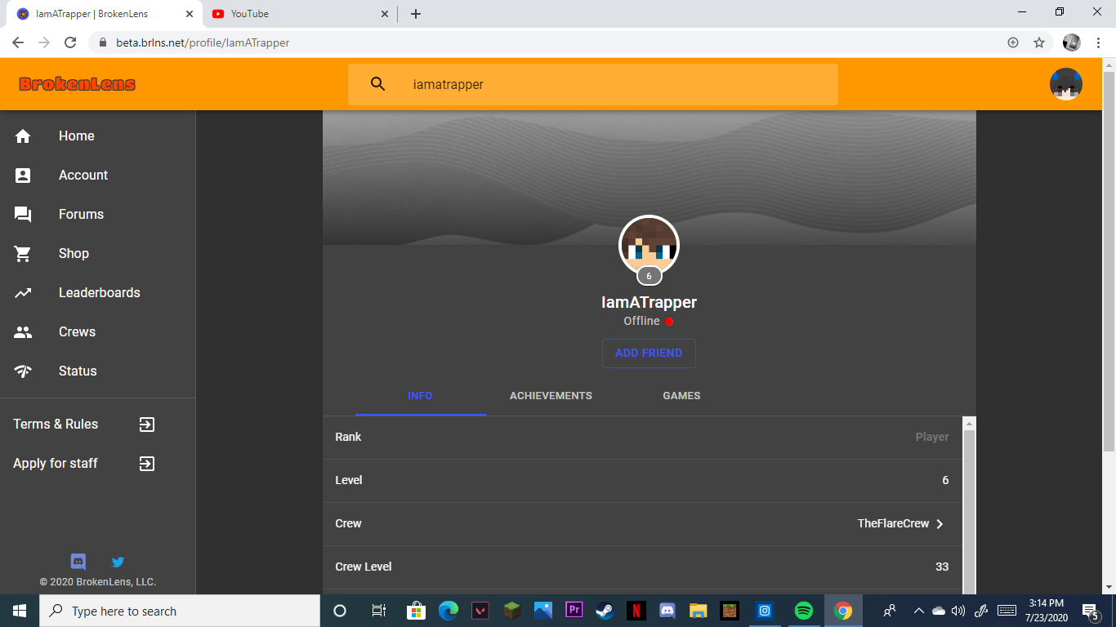Open the Windows Start menu

tap(20, 611)
